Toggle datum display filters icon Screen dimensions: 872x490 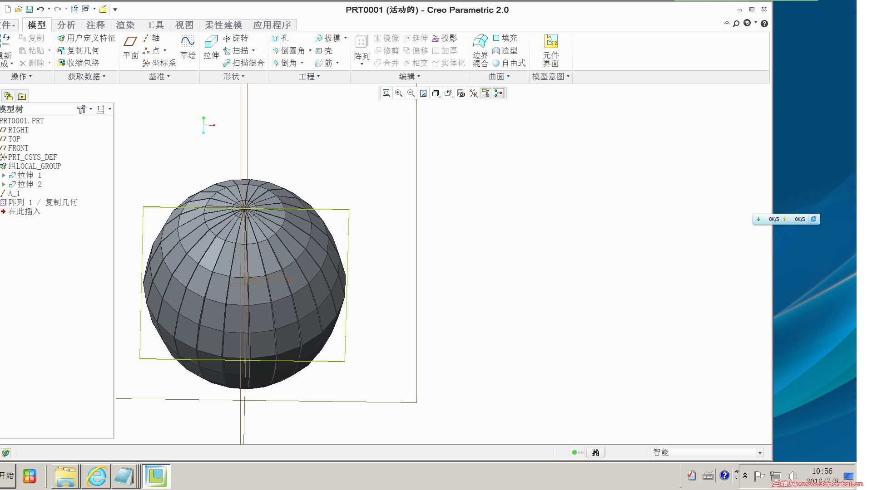pyautogui.click(x=474, y=93)
